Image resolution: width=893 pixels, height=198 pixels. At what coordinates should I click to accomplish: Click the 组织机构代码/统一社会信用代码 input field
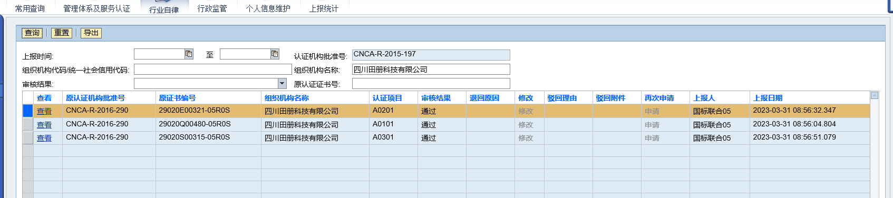click(213, 70)
